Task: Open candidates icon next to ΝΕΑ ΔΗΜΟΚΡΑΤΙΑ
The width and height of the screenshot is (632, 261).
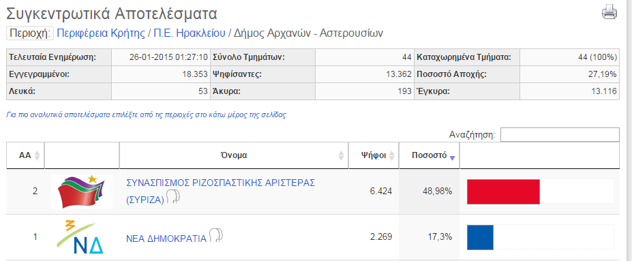Action: click(215, 235)
